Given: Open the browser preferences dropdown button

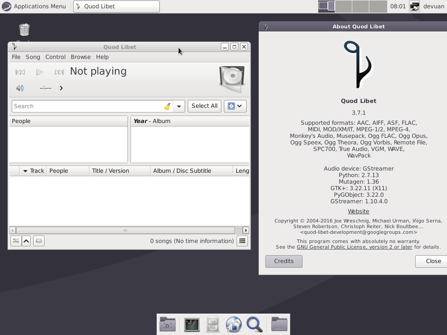Looking at the screenshot, I should click(235, 106).
